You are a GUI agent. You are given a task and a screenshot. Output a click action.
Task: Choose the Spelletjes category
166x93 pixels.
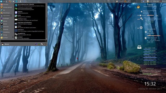coord(6,38)
